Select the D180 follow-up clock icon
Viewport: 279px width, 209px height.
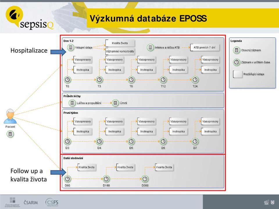point(106,179)
